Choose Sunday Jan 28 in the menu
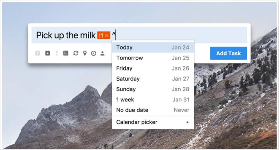The width and height of the screenshot is (279, 150). point(153,89)
